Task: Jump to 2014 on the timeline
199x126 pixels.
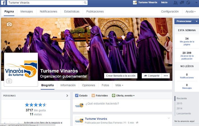Action: [x=179, y=108]
